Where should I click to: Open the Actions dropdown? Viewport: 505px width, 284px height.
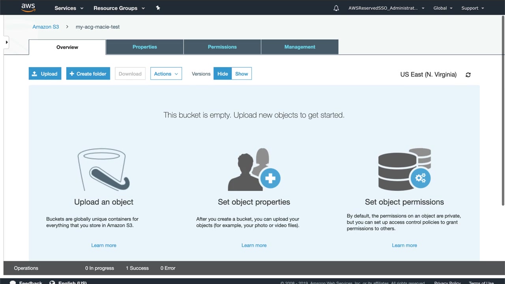coord(166,74)
